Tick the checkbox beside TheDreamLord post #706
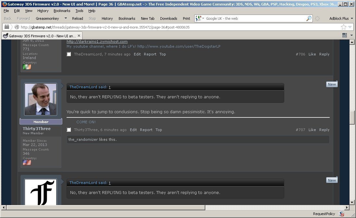This screenshot has height=218, width=356. [69, 54]
